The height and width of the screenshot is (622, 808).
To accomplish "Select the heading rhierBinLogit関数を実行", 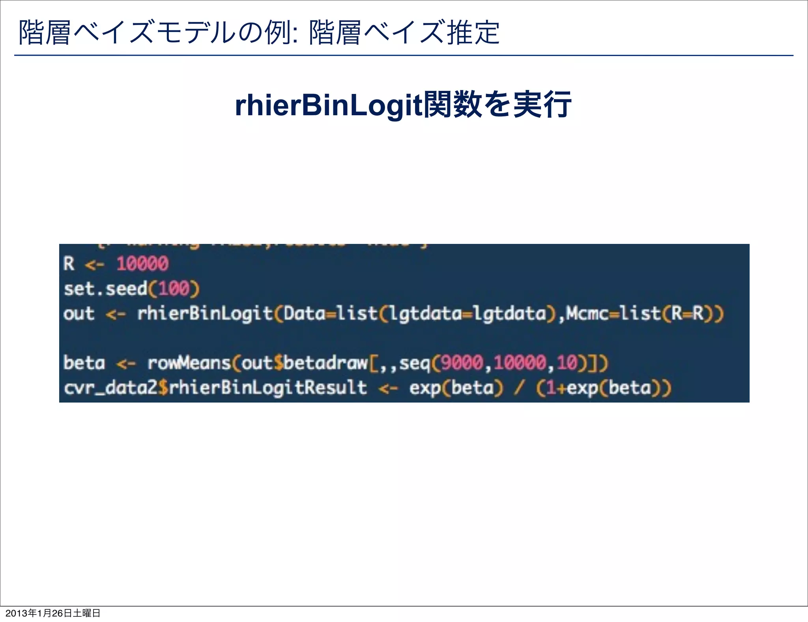I will click(403, 105).
